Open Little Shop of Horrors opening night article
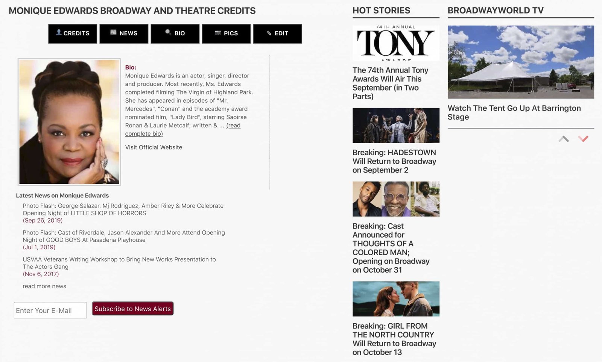This screenshot has height=362, width=602. [123, 209]
